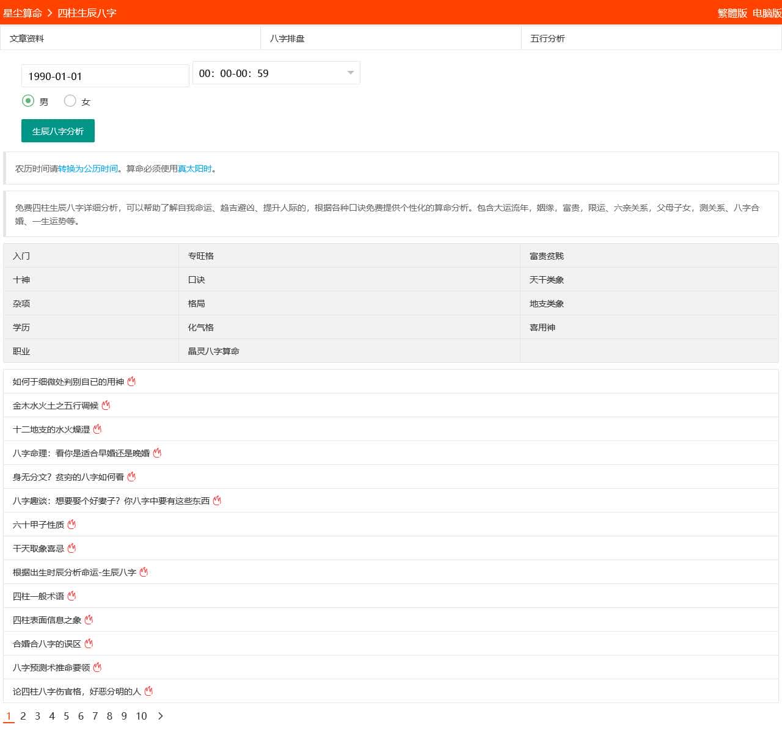Click flame icon next to 四柱一般术语

point(71,596)
